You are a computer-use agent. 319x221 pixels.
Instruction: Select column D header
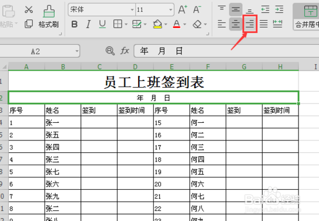[135, 66]
